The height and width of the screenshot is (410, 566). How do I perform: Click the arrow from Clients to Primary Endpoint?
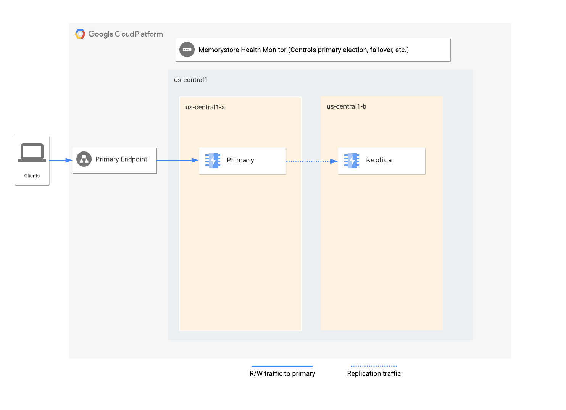[x=61, y=160]
